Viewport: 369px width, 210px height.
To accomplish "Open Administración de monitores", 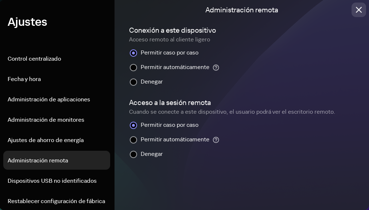I will 46,120.
